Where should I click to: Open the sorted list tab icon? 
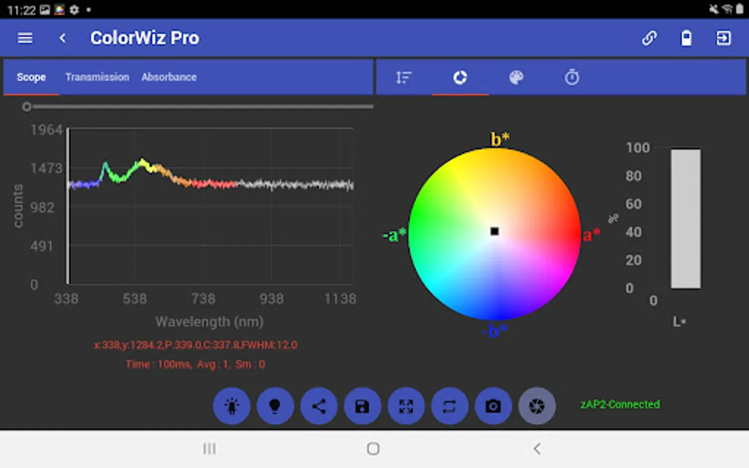tap(404, 77)
